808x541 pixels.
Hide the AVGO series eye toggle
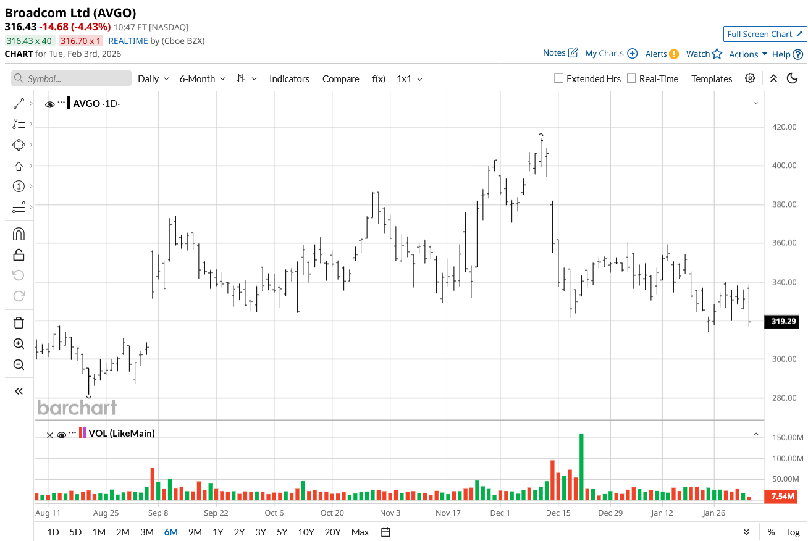pyautogui.click(x=50, y=104)
